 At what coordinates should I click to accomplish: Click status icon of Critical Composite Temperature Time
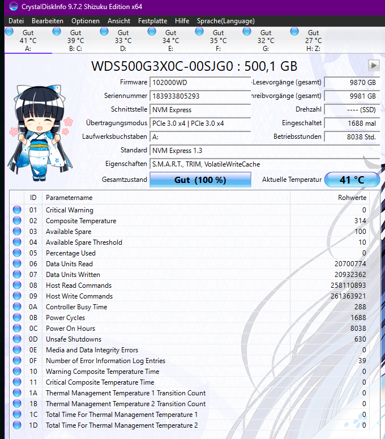[x=17, y=382]
